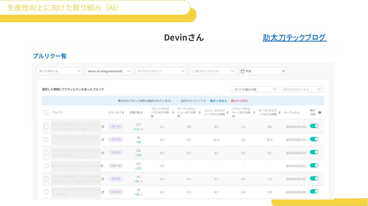Open external link for the 117-line pull request
The width and height of the screenshot is (368, 206).
[103, 127]
